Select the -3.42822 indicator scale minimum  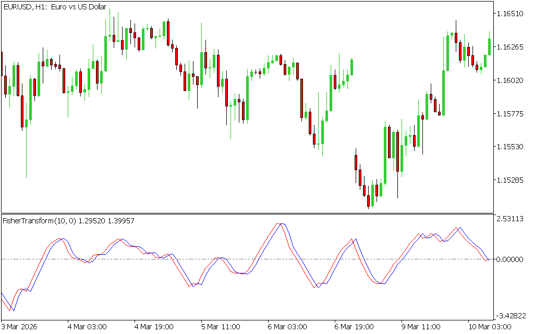510,316
